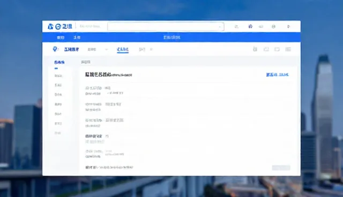Select the underlined active tab in the navigation row

tap(123, 50)
